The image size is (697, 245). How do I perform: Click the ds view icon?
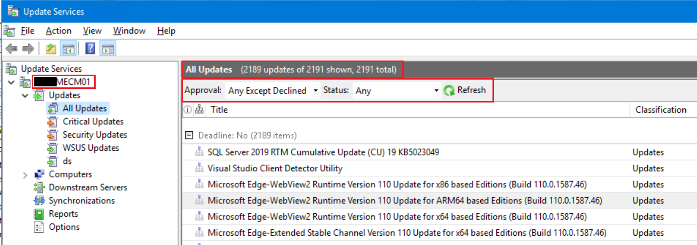(x=53, y=161)
